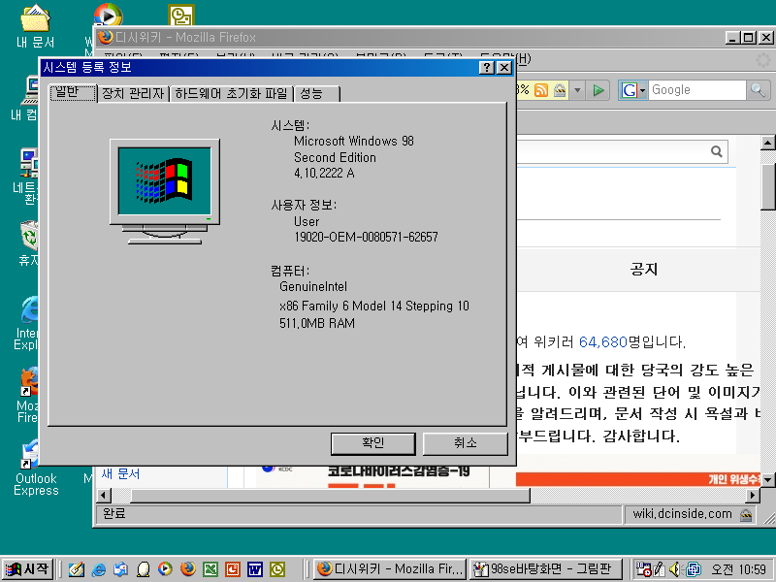Click the green Go arrow button
The width and height of the screenshot is (776, 582).
(599, 90)
